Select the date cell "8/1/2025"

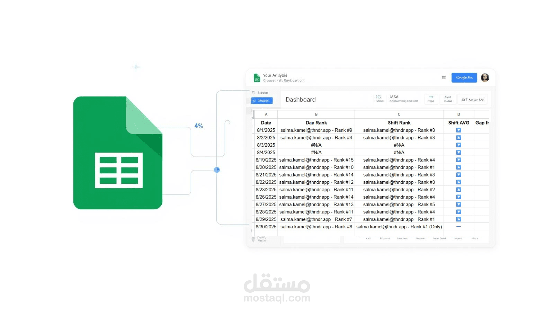point(266,130)
